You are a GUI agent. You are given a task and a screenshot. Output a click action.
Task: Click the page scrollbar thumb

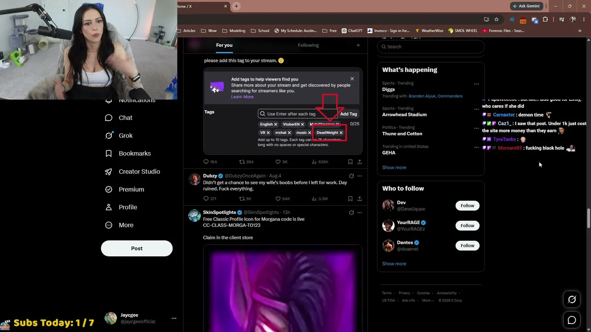(x=588, y=218)
